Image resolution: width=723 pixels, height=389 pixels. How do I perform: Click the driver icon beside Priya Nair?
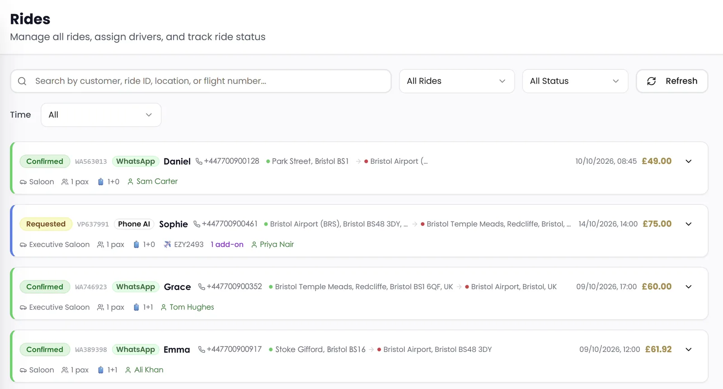(254, 245)
